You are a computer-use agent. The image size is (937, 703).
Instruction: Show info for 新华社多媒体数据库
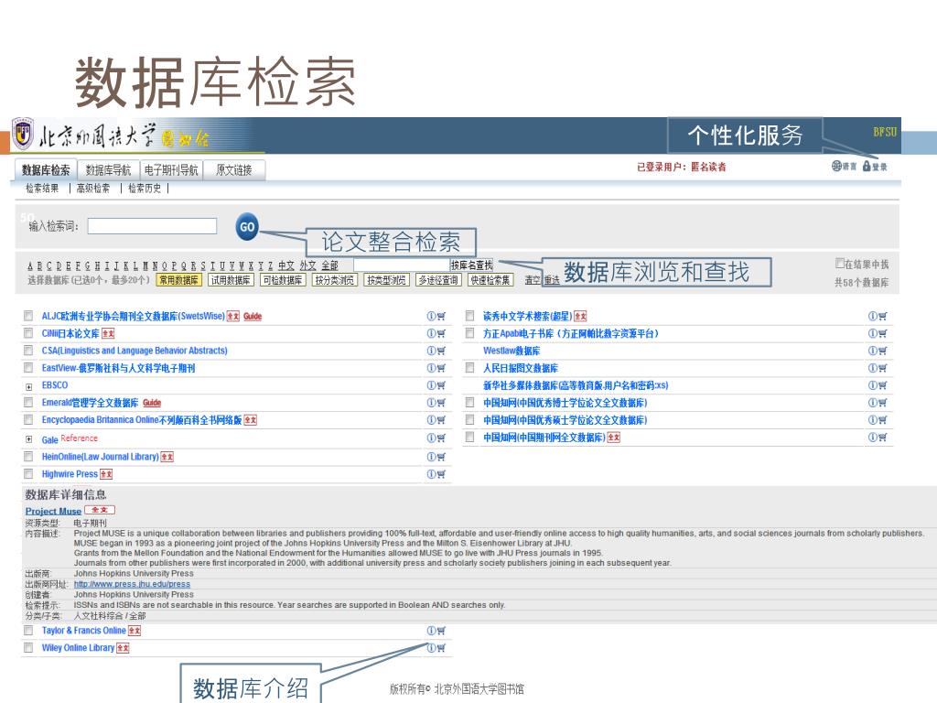872,385
